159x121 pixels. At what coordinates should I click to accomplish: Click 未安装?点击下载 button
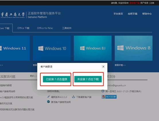88,79
